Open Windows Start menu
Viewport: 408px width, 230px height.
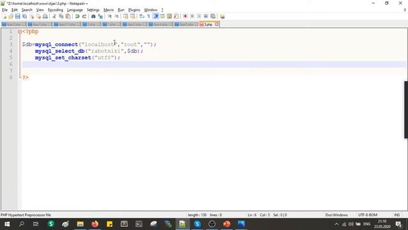tap(7, 224)
